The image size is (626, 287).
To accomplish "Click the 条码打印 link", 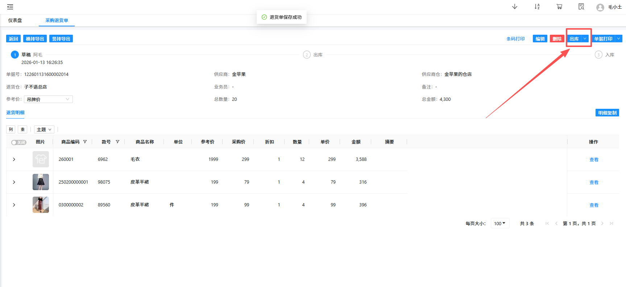I will [515, 39].
